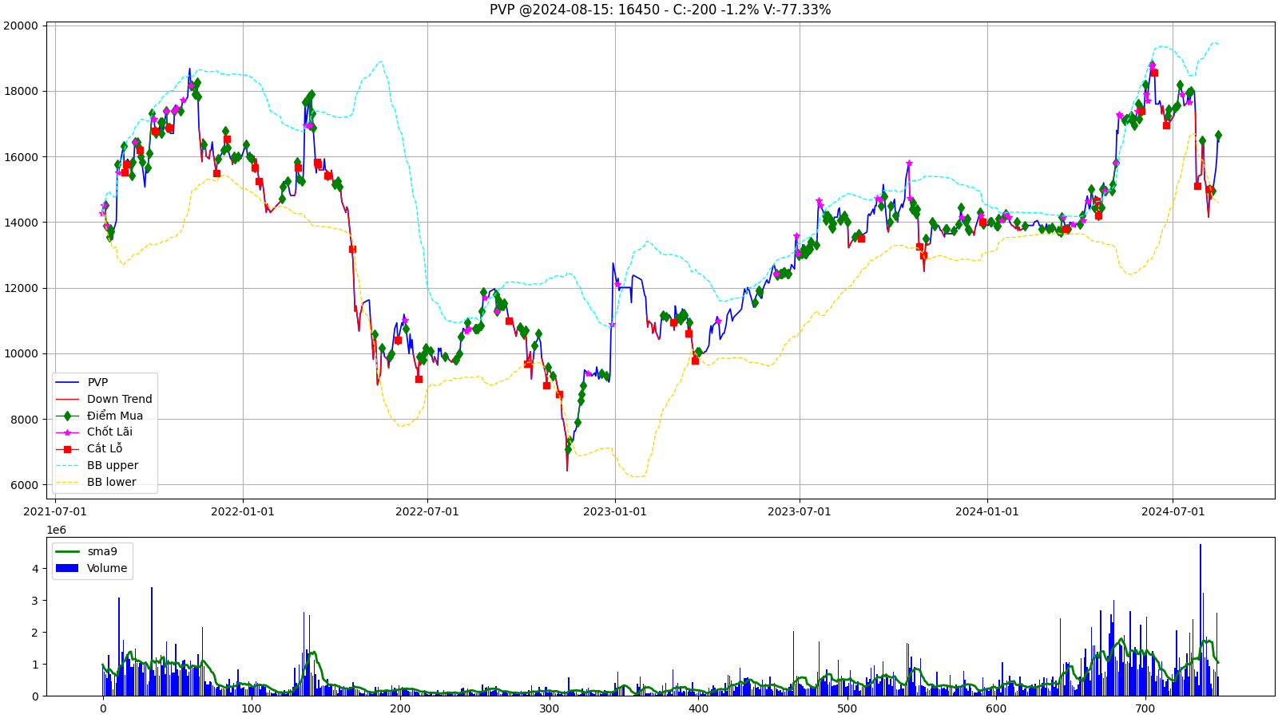Click the 6000 price axis label

coord(24,485)
